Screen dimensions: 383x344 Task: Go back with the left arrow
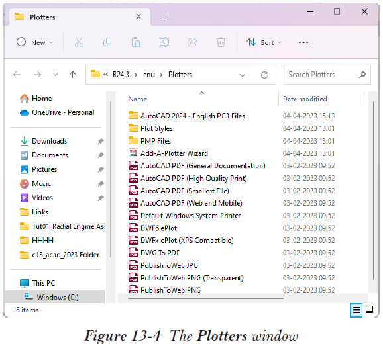coord(17,75)
